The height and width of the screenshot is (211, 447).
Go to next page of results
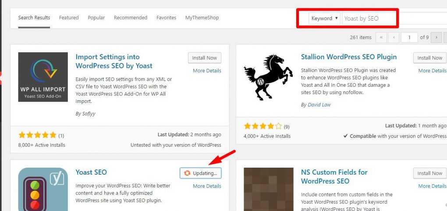point(436,37)
